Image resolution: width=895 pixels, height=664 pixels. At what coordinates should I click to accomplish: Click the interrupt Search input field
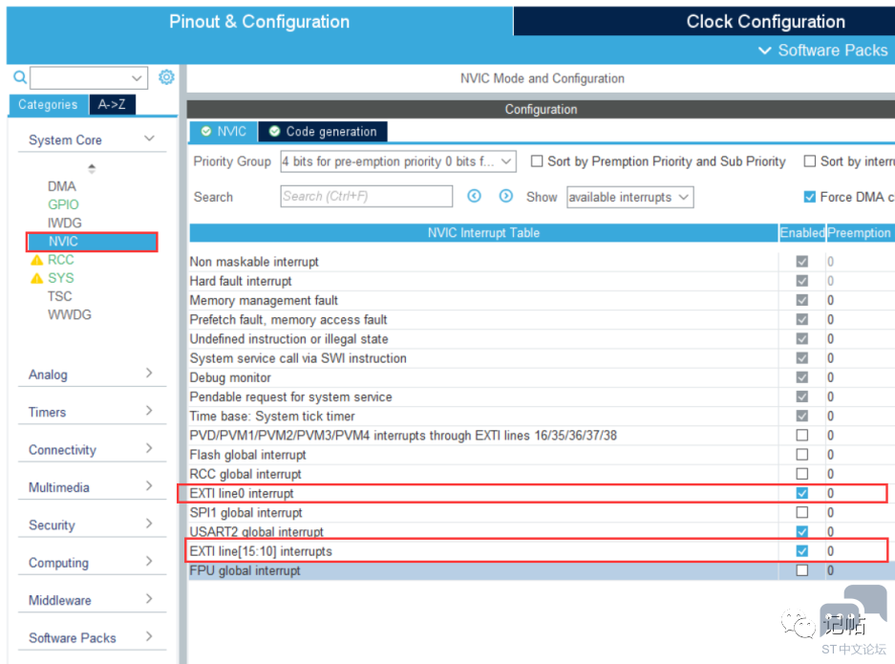point(367,197)
